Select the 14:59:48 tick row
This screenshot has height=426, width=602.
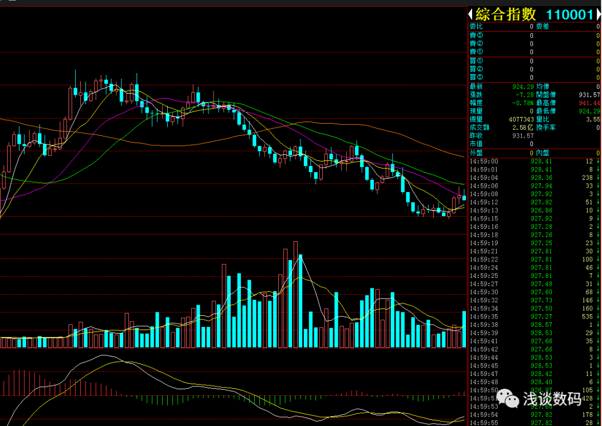click(535, 383)
